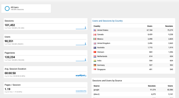Click the Sessions widget title

(9, 21)
